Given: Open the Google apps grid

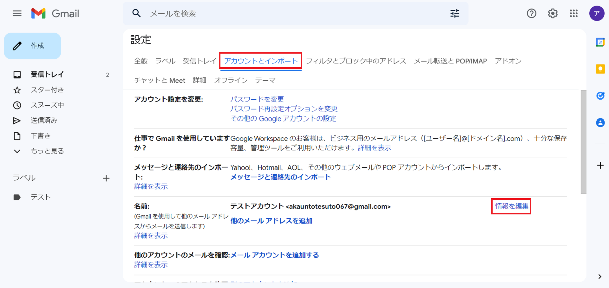Looking at the screenshot, I should (x=573, y=13).
